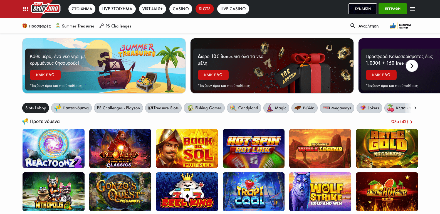Click the PS Challenges key icon
This screenshot has width=440, height=214.
[x=102, y=26]
